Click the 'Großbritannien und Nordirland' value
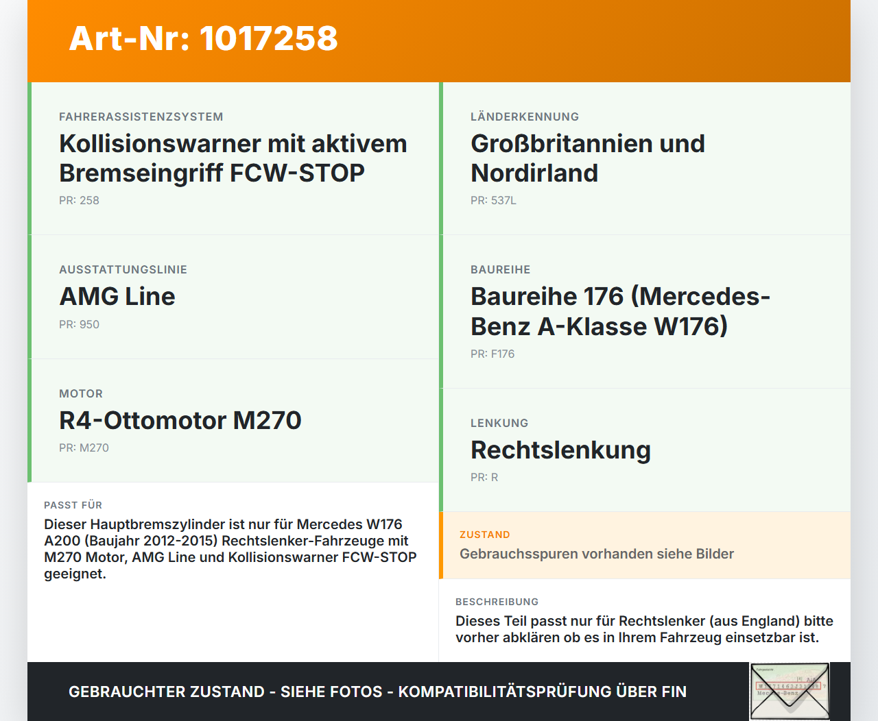This screenshot has height=721, width=878. pyautogui.click(x=588, y=158)
